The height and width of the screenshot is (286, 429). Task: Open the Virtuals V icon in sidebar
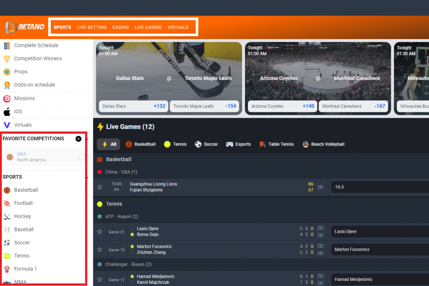click(x=7, y=125)
